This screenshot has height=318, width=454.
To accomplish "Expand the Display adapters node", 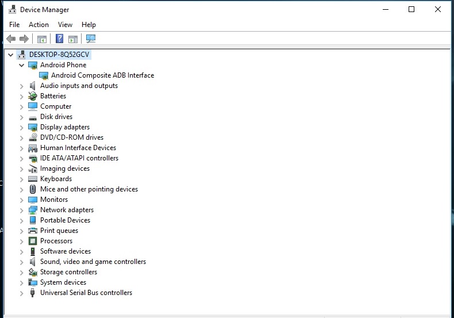I will 21,128.
